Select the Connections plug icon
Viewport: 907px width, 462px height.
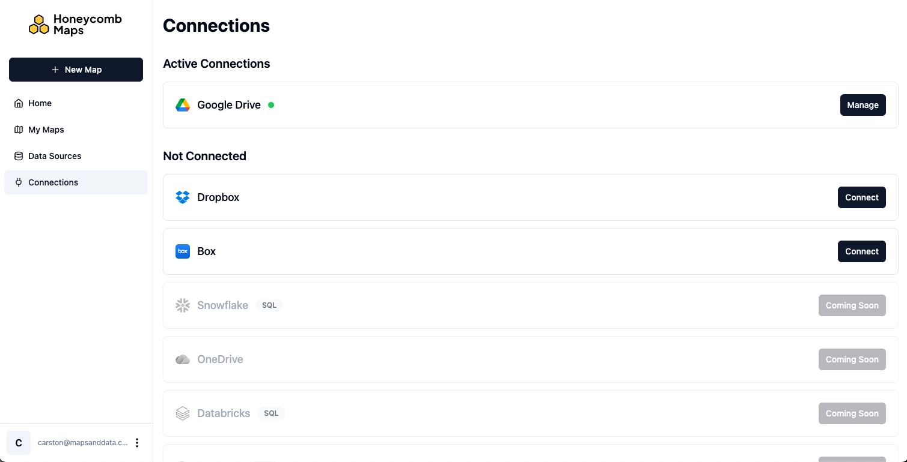19,182
